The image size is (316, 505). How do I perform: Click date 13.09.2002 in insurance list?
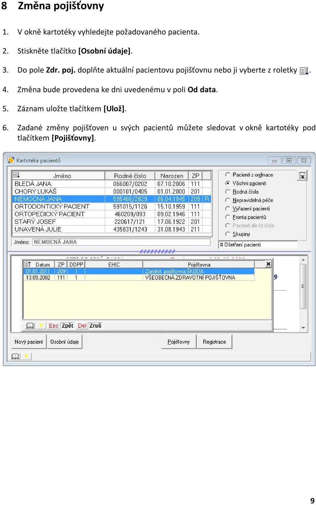38,277
